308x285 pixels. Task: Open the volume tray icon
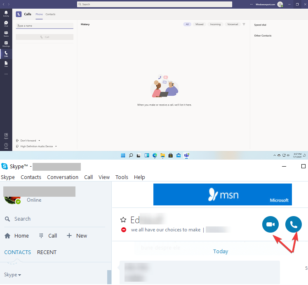[x=288, y=155]
